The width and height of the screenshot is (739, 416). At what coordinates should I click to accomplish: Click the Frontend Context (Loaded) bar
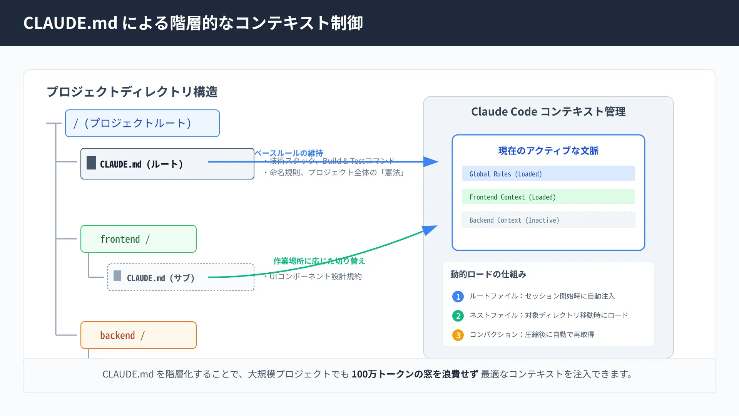point(548,196)
